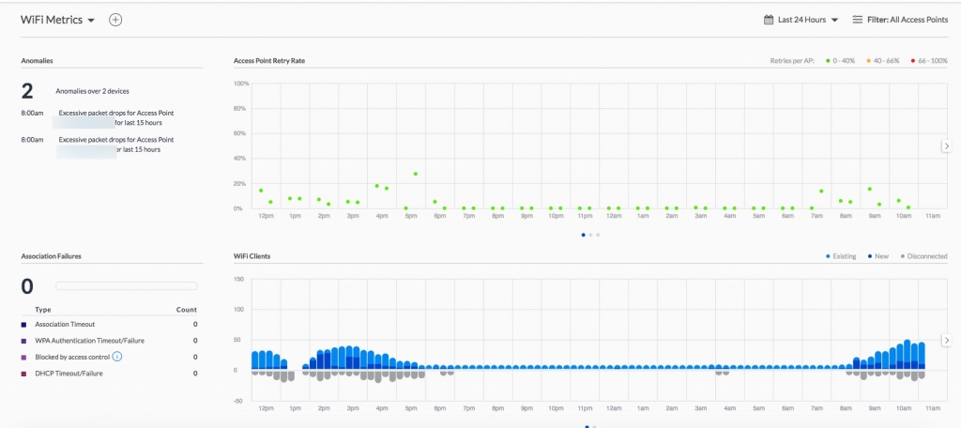Select the third pagination dot under Retry Rate chart
Viewport: 961px width, 428px height.
click(x=598, y=235)
